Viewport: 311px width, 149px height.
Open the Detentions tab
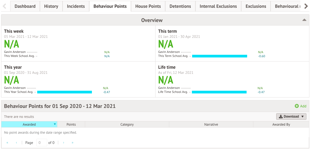pos(180,6)
